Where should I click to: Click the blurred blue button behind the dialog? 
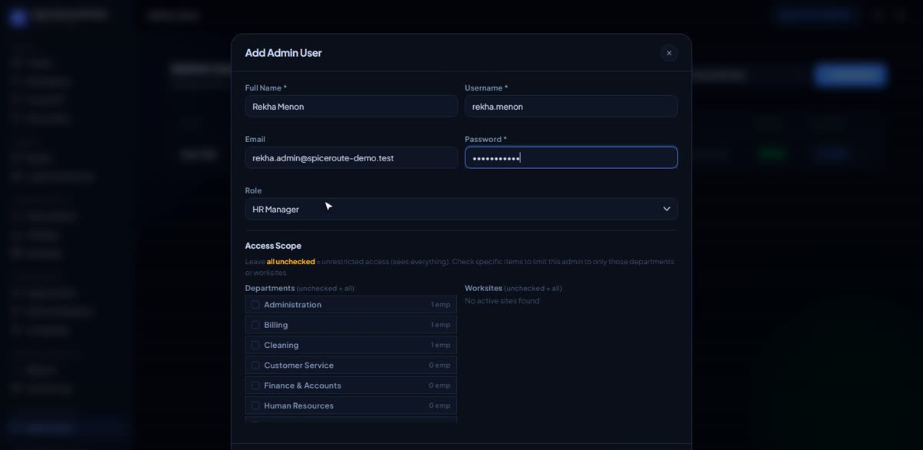(x=850, y=74)
